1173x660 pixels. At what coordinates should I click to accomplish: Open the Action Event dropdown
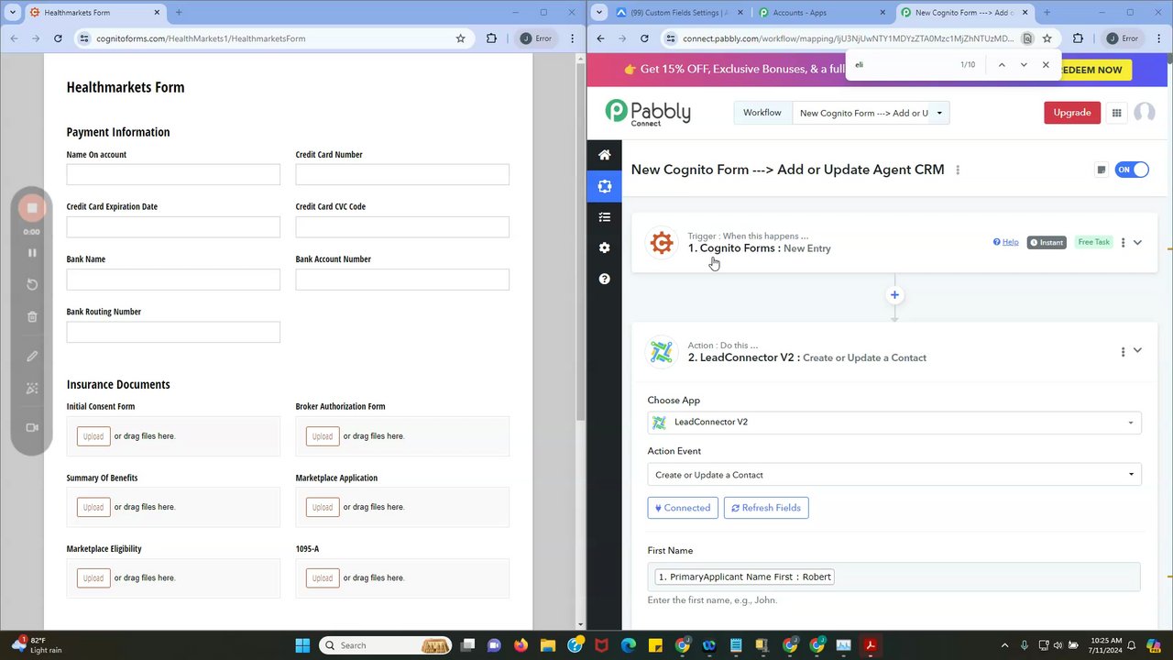click(x=894, y=475)
